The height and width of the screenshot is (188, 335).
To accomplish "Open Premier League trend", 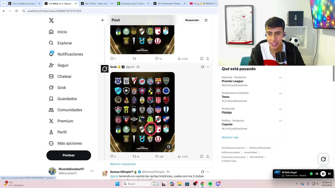I will [x=232, y=81].
